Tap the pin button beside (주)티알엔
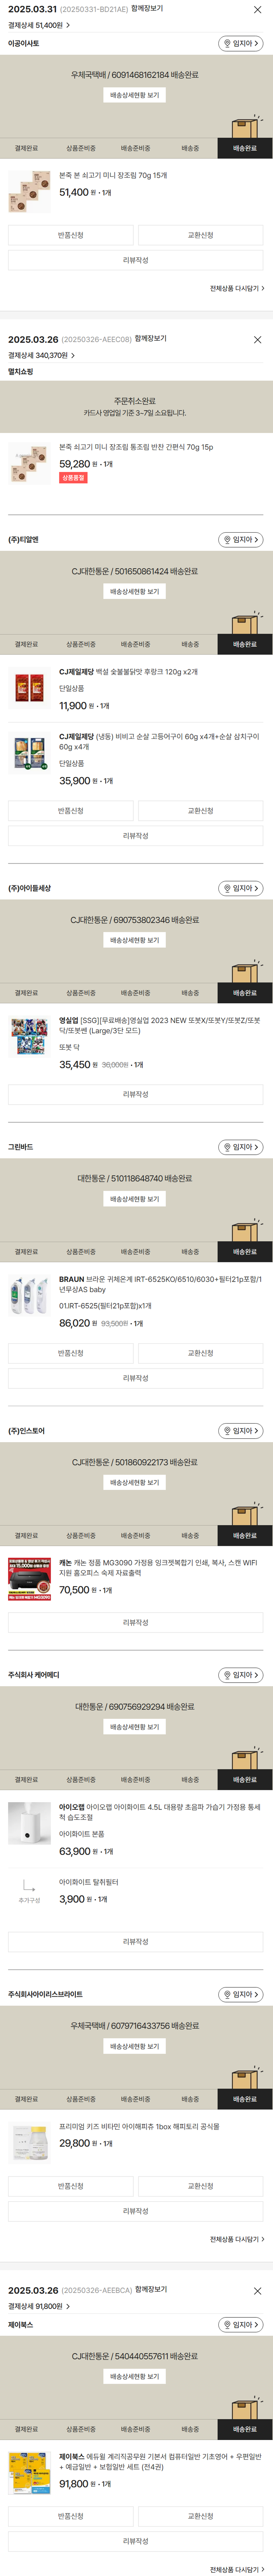Screen dimensions: 273x2576 [x=240, y=540]
